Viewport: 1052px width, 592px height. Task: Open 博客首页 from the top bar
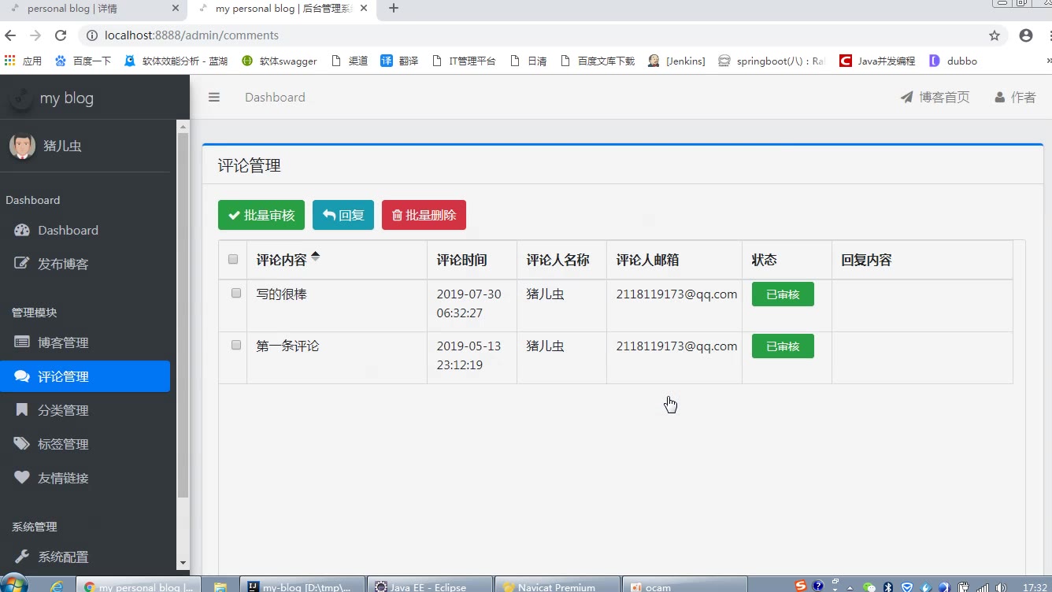point(935,98)
